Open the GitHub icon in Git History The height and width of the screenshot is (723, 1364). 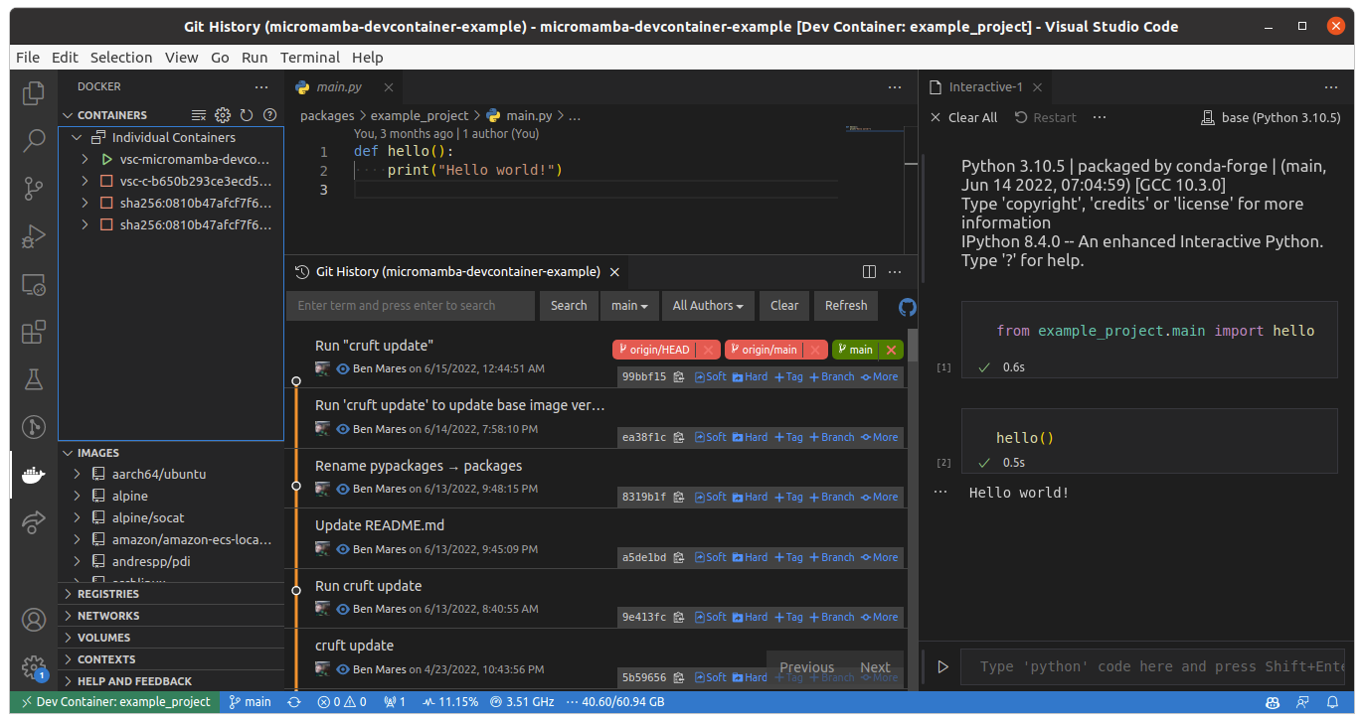click(908, 306)
